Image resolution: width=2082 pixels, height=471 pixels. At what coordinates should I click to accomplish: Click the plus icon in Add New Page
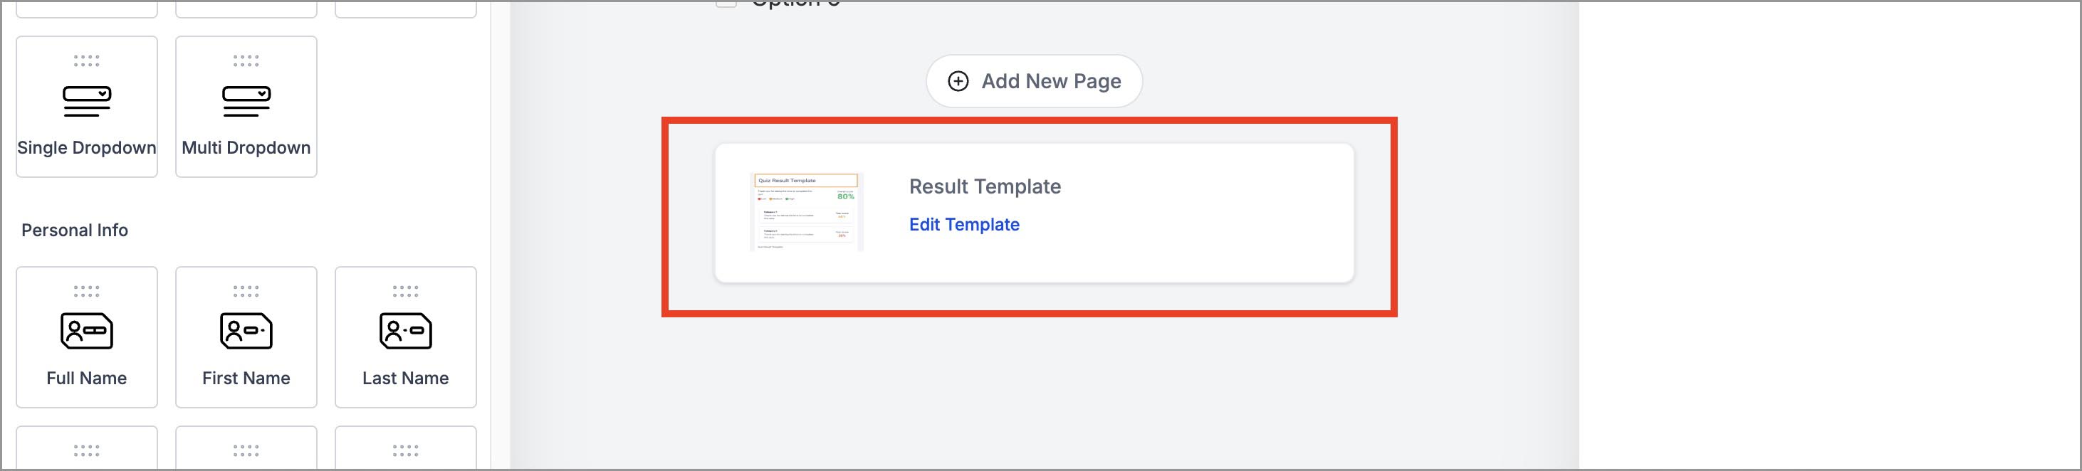[x=958, y=81]
